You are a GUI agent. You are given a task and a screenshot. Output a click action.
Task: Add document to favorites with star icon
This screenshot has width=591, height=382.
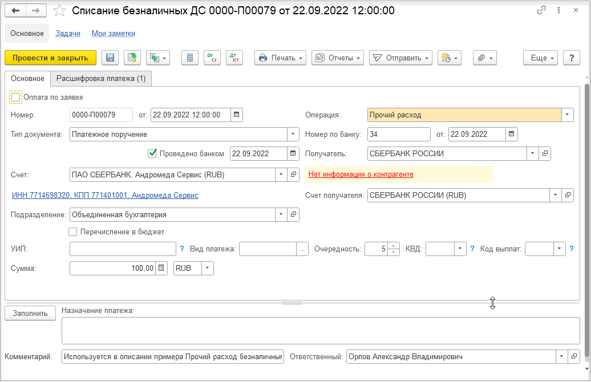pyautogui.click(x=59, y=11)
